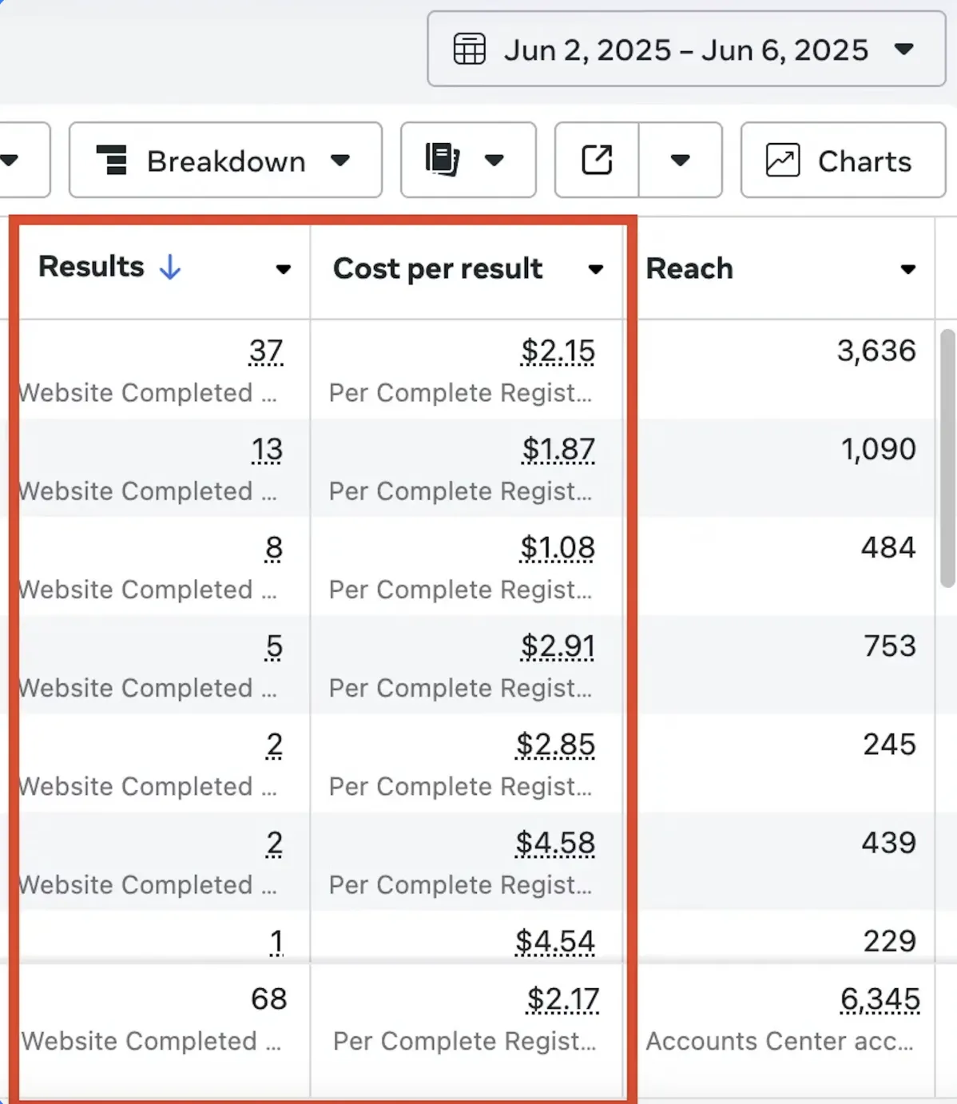The width and height of the screenshot is (957, 1104).
Task: Click the $2.15 cost per result value
Action: 558,351
